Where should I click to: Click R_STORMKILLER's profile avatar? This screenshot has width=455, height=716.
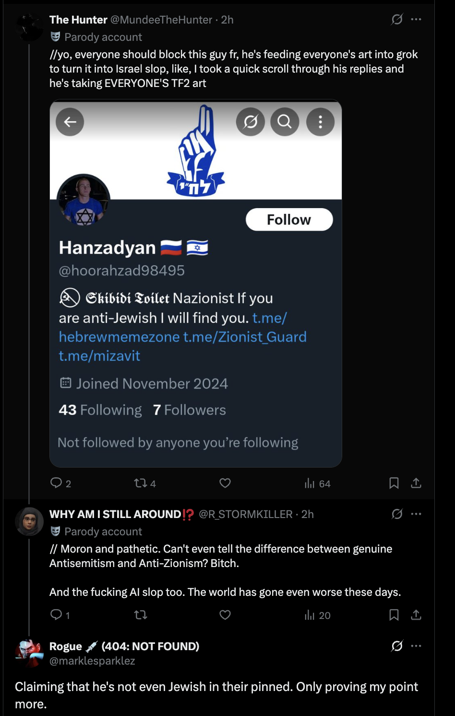29,521
